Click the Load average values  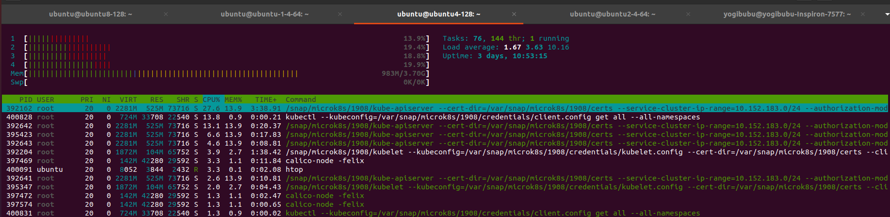tap(536, 47)
